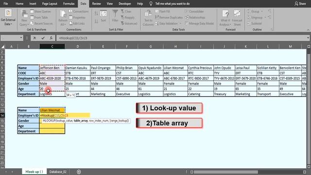Image resolution: width=311 pixels, height=175 pixels.
Task: Click Ungroup button
Action: (255, 17)
